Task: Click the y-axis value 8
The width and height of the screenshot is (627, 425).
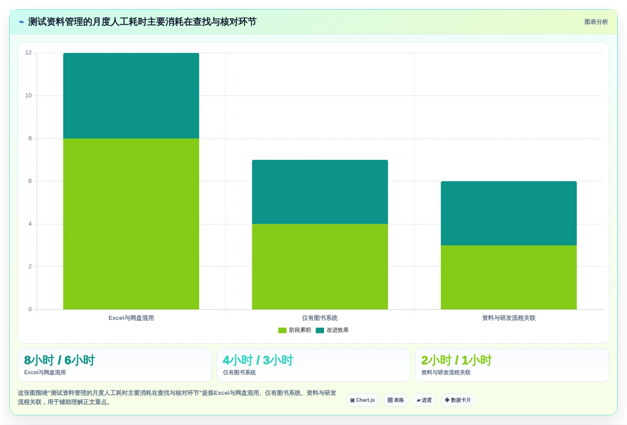Action: 30,138
